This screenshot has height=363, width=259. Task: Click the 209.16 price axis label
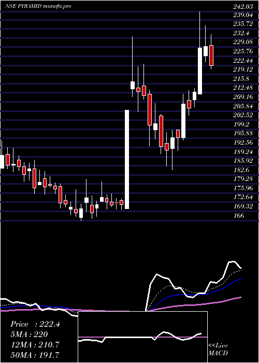(243, 97)
